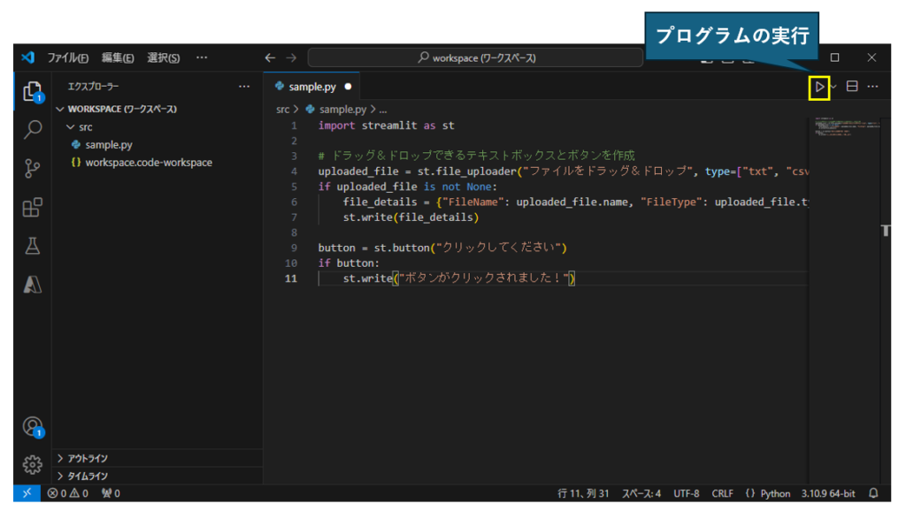
Task: Select the sample.py editor tab
Action: pyautogui.click(x=311, y=87)
